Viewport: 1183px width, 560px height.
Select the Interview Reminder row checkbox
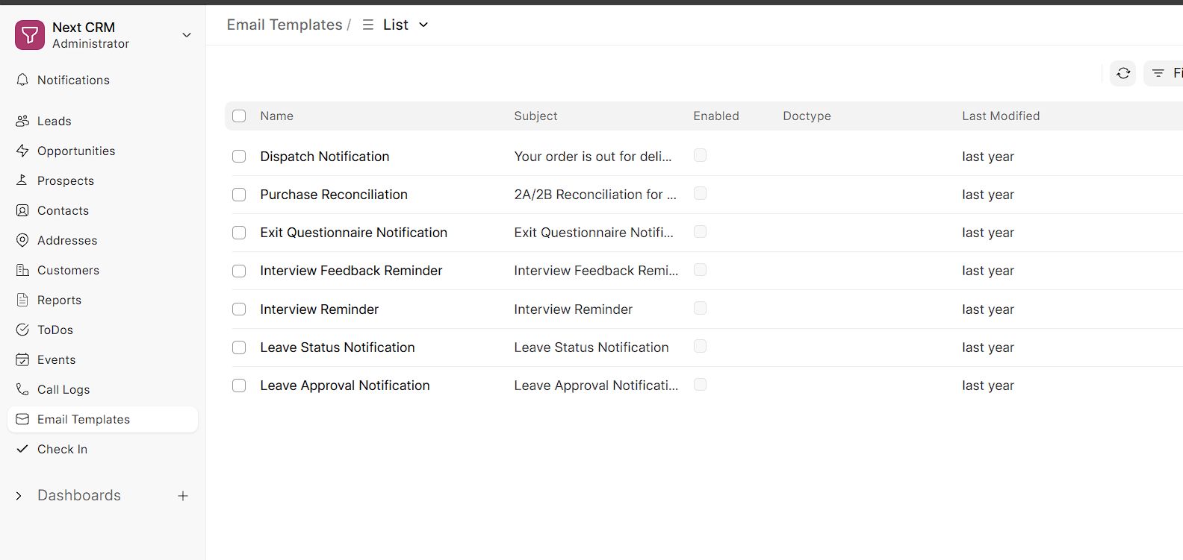pyautogui.click(x=239, y=309)
